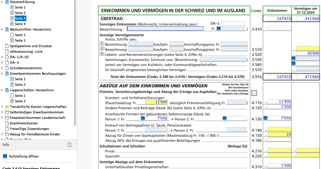Open form preview icon in Info panel header

(x=69, y=145)
